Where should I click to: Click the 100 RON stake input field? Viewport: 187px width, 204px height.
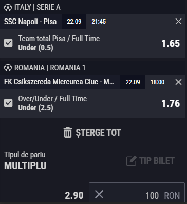pyautogui.click(x=137, y=193)
